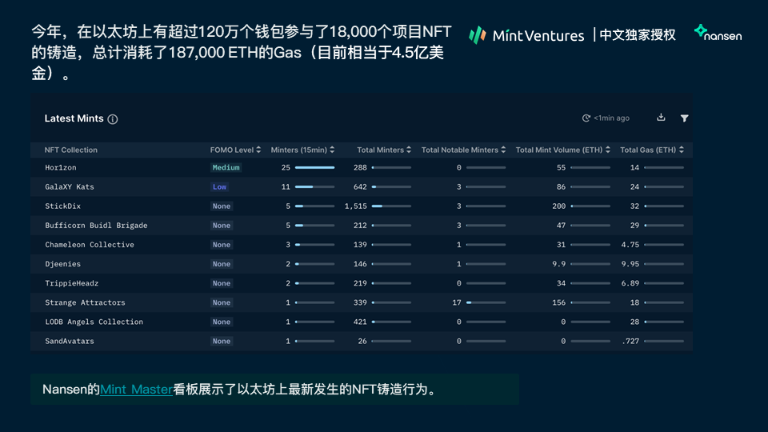Select the StickDix collection name

pos(62,206)
